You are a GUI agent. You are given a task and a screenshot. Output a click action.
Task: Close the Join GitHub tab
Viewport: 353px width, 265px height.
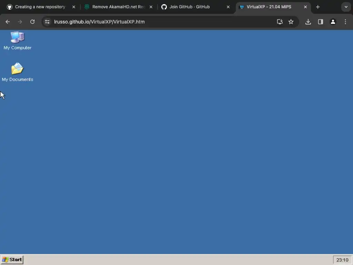228,7
